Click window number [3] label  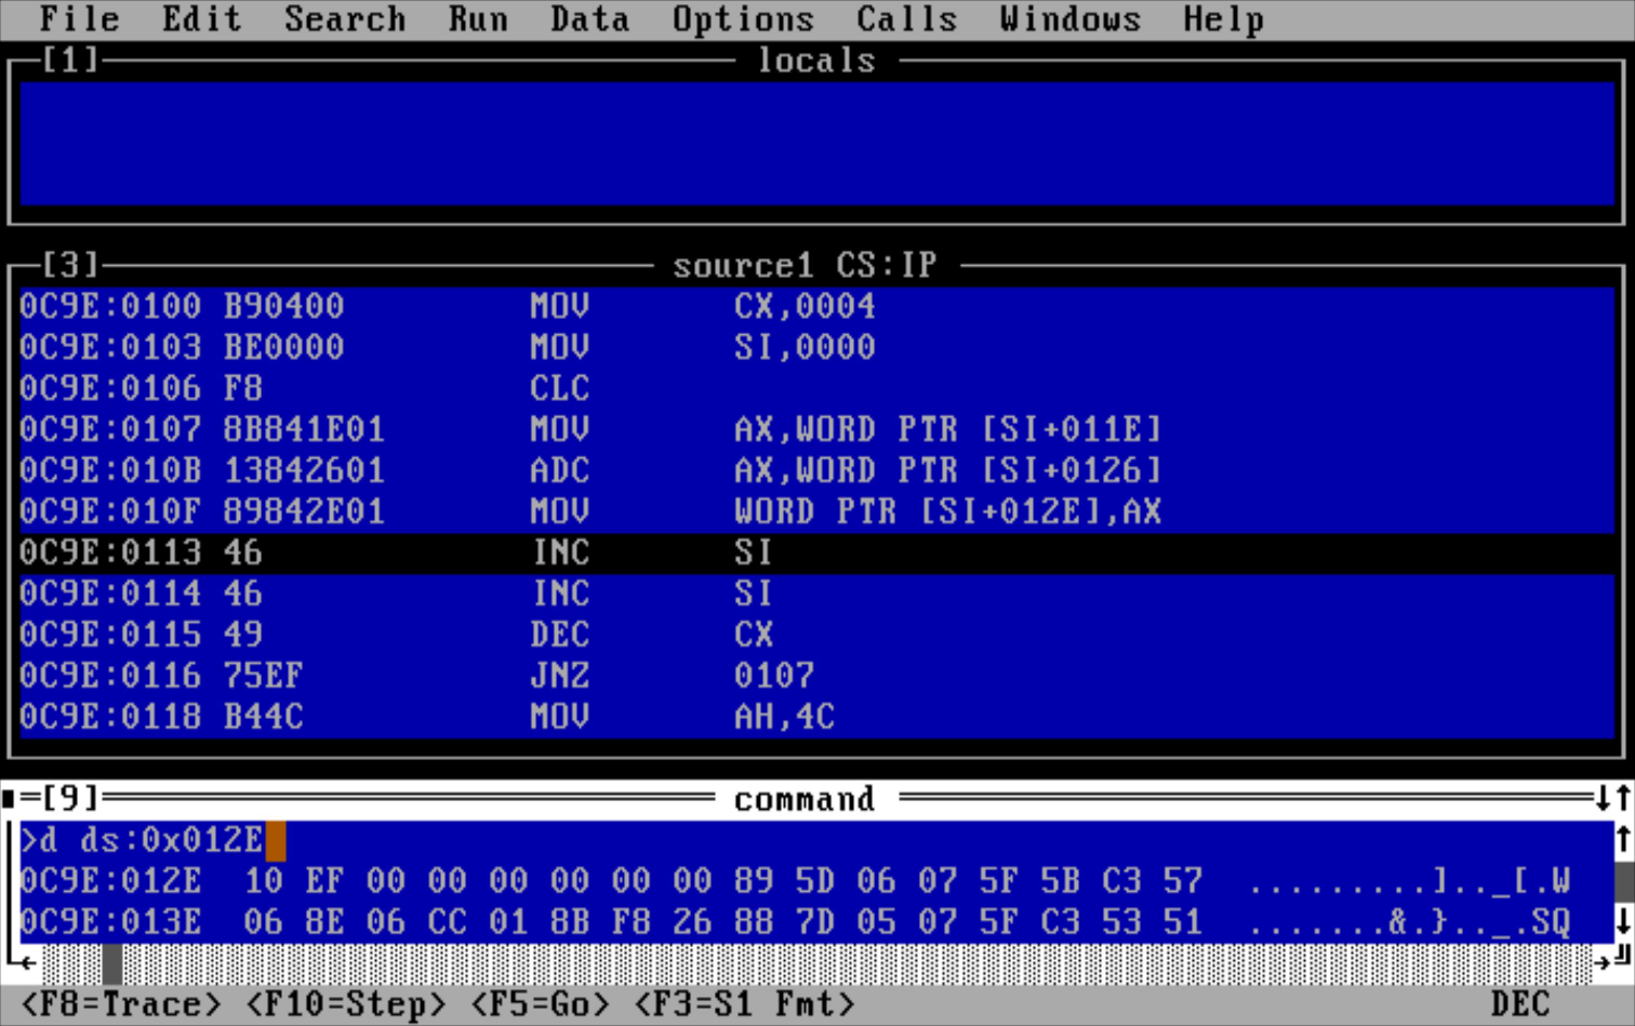coord(71,265)
